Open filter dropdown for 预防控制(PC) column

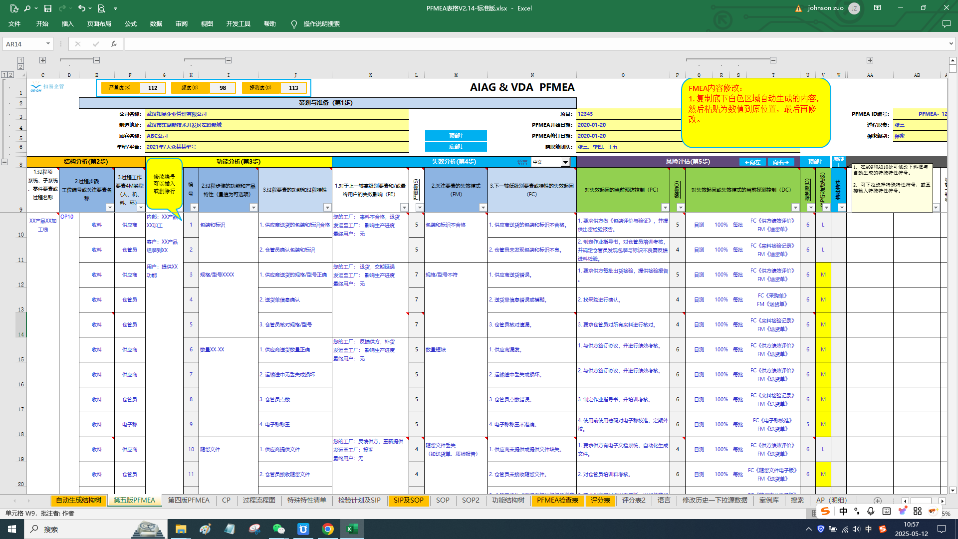[x=665, y=208]
